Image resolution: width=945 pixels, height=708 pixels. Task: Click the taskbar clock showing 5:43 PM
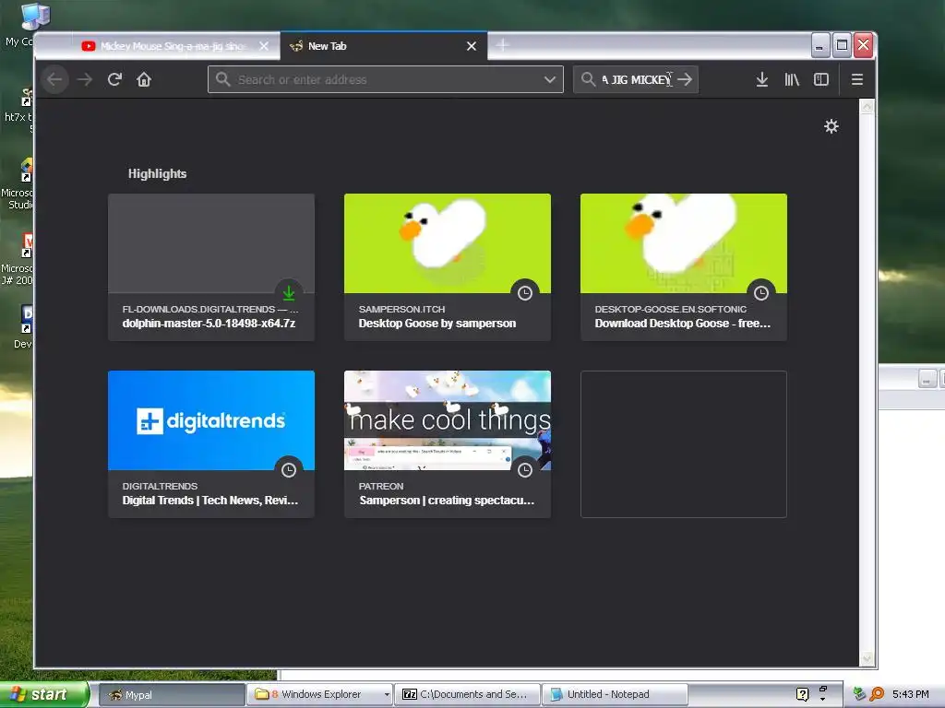click(x=911, y=694)
